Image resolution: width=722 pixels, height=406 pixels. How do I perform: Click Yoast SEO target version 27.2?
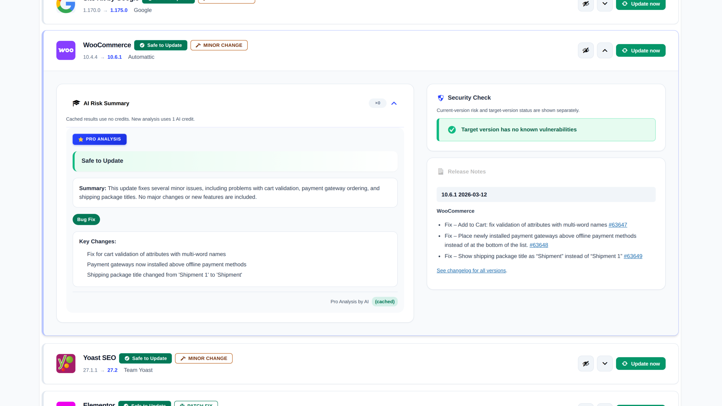[x=112, y=370]
